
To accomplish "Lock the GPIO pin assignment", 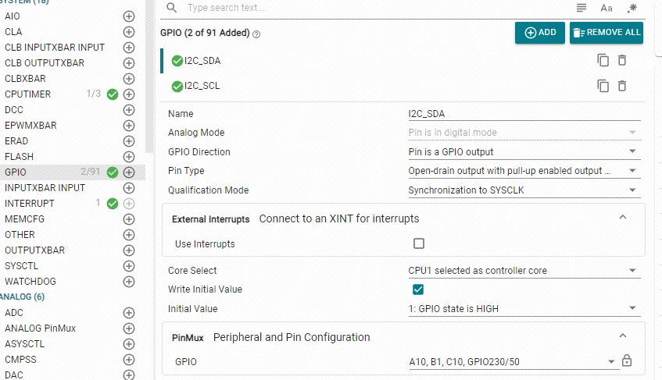I will tap(626, 361).
